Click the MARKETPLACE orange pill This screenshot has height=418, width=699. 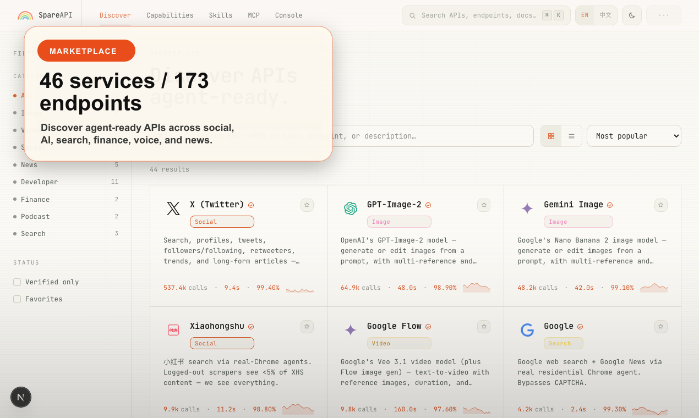(x=86, y=51)
